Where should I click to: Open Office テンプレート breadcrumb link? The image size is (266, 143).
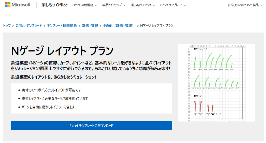[29, 26]
